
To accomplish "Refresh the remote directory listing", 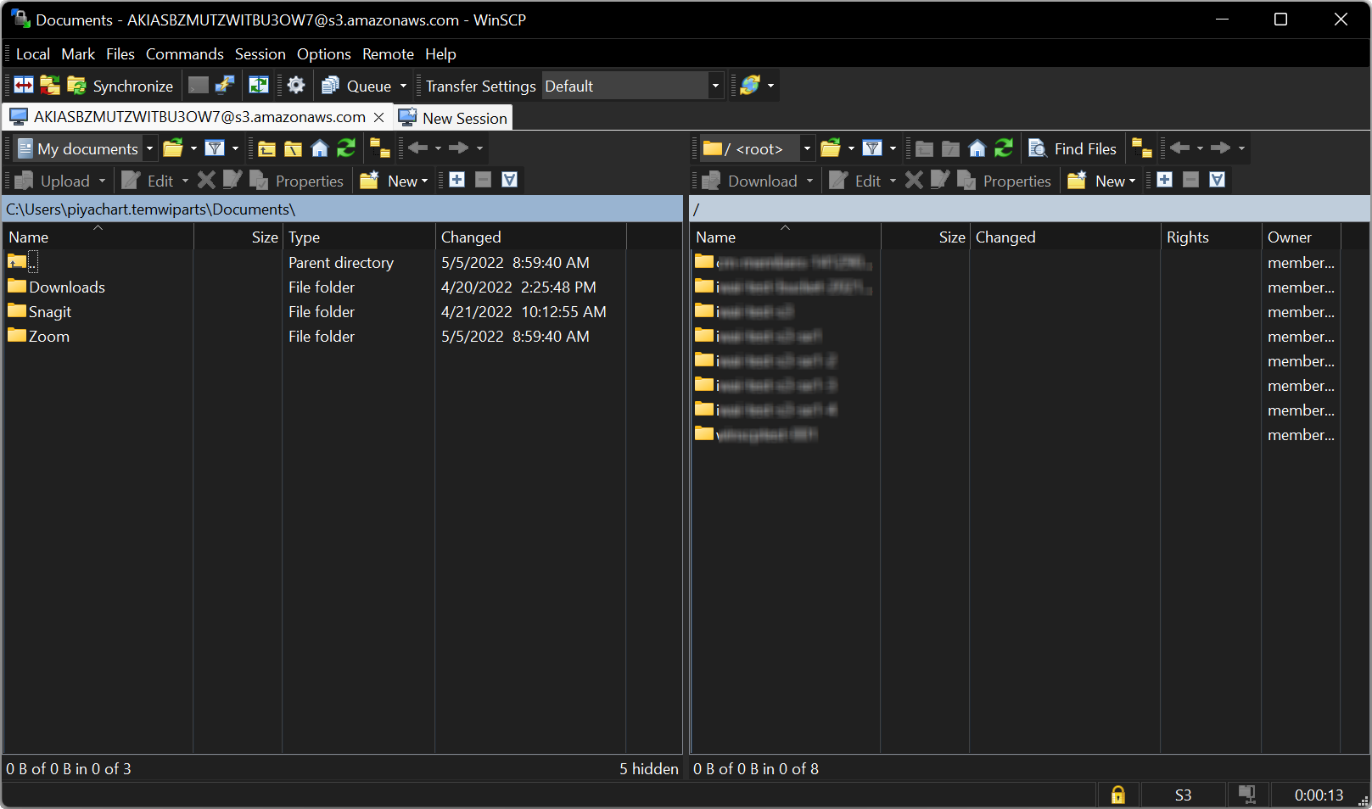I will pyautogui.click(x=1004, y=148).
